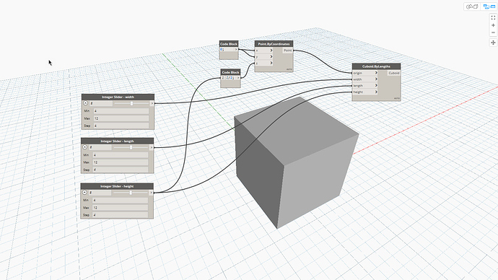Screen dimensions: 498x280
Task: Click the Min field of the width slider
Action: tap(121, 111)
